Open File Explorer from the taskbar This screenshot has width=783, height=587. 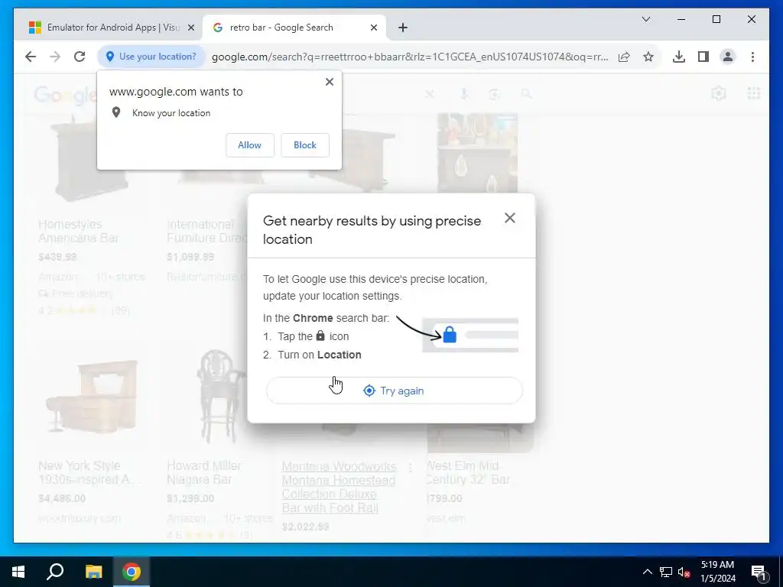(x=93, y=572)
